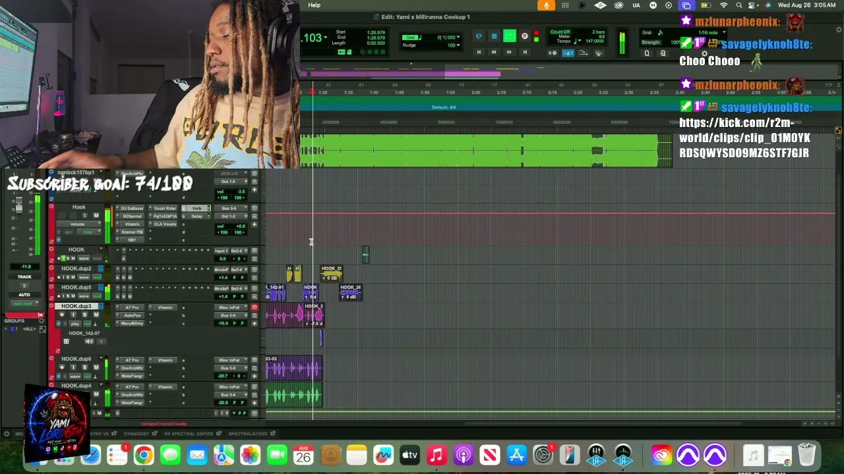Select the green audio clip on top track
This screenshot has height=474, width=844.
[x=487, y=151]
